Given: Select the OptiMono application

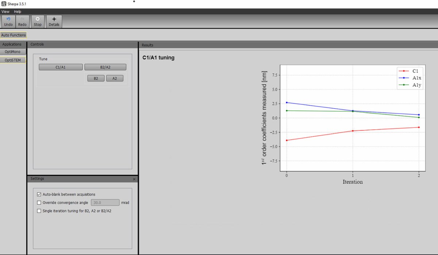Looking at the screenshot, I should [13, 52].
